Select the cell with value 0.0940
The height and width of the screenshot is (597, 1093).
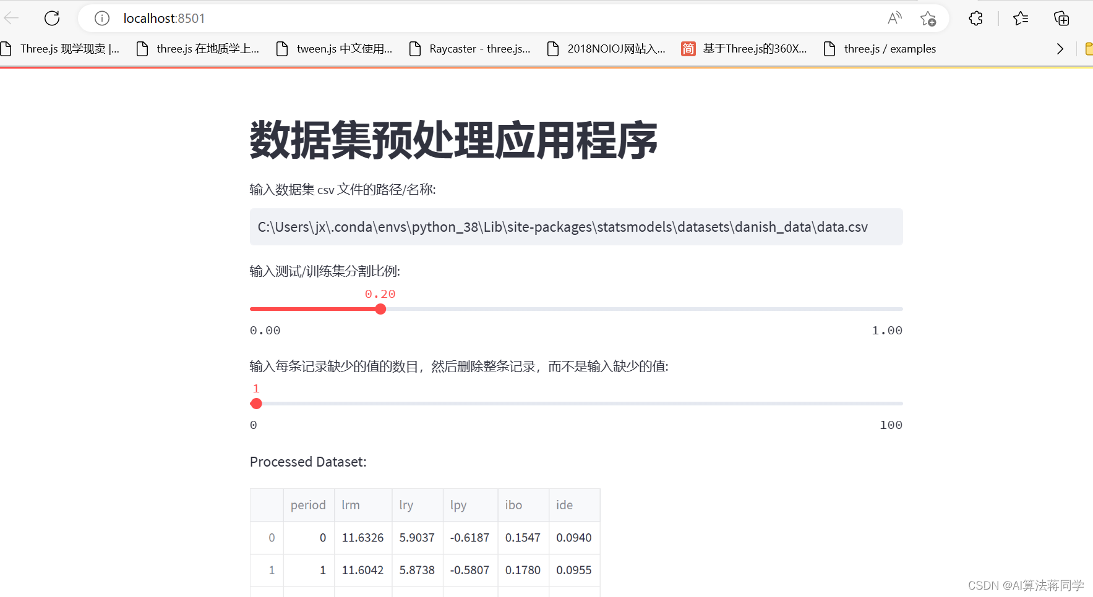coord(575,538)
